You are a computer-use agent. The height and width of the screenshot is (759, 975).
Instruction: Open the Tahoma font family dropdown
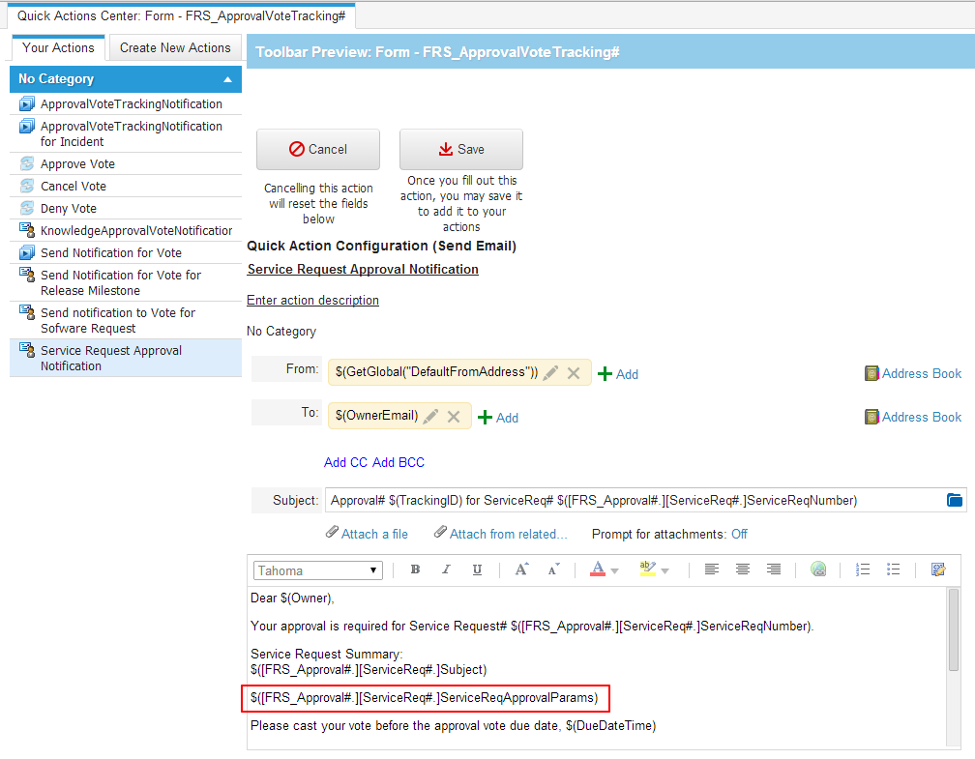click(x=317, y=569)
